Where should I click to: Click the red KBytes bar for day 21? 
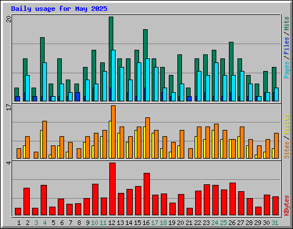(x=189, y=212)
